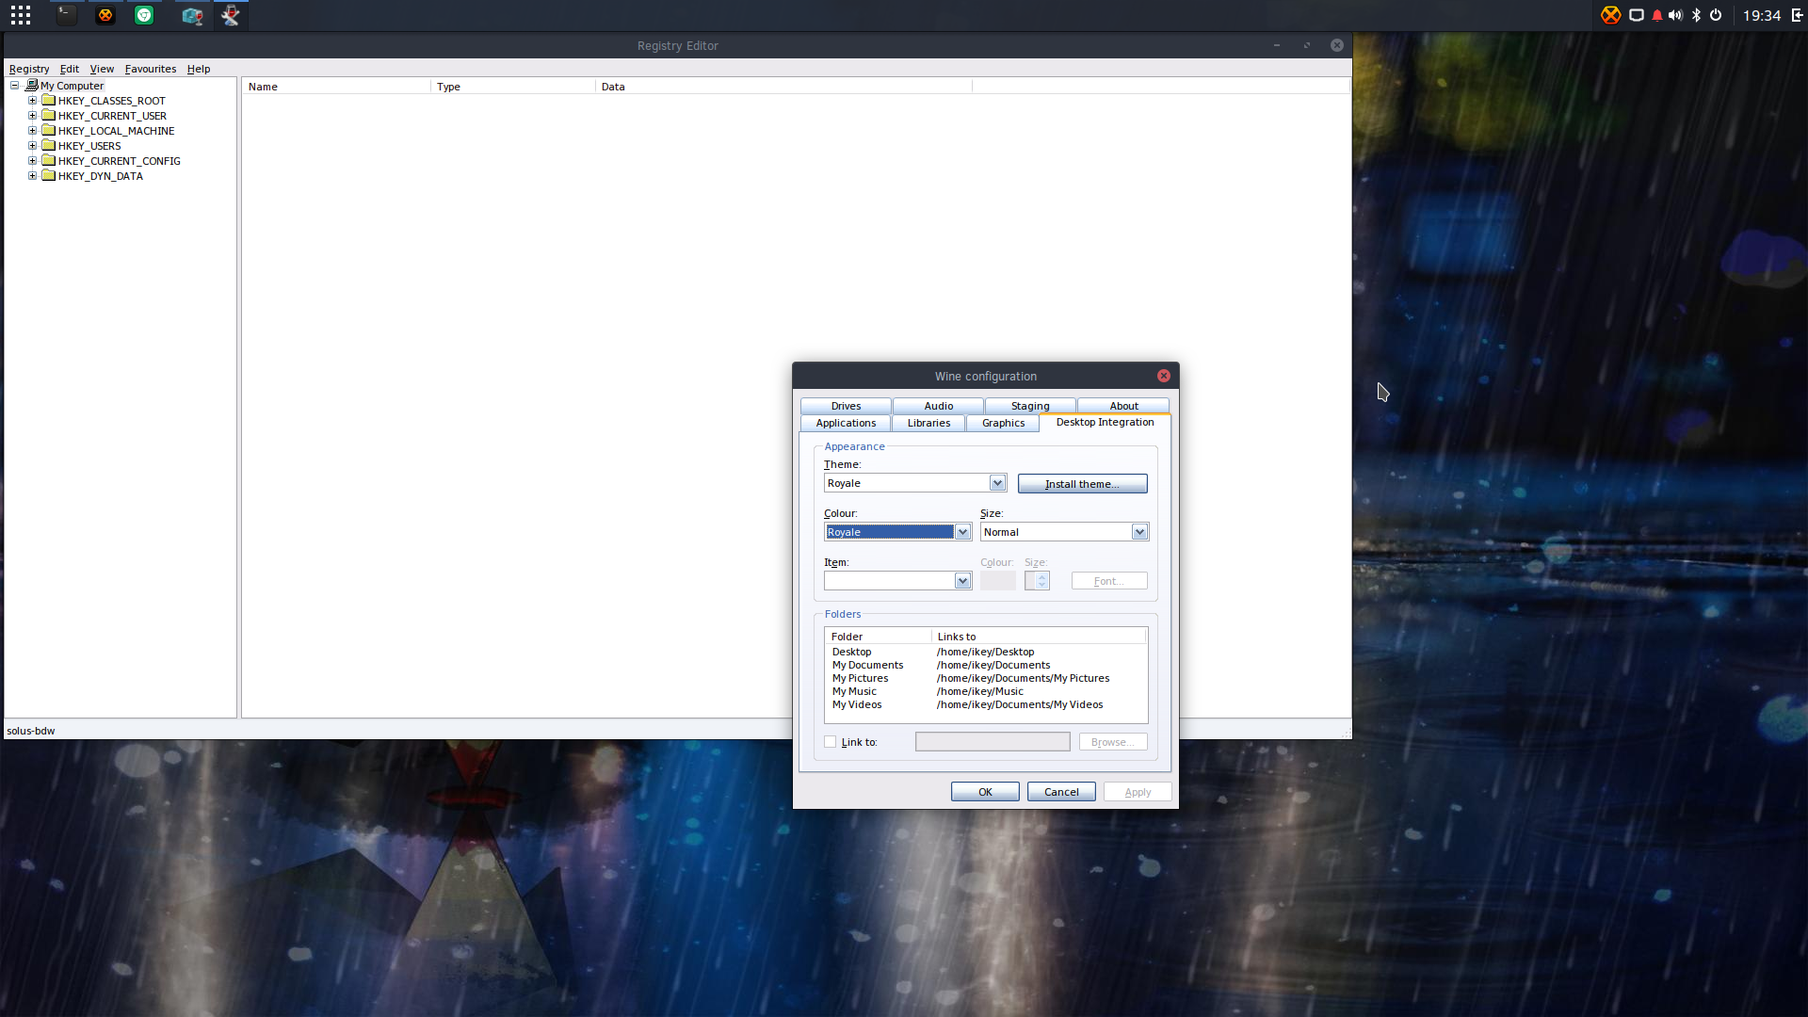This screenshot has height=1017, width=1808.
Task: Expand the HKEY_LOCAL_MACHINE registry key
Action: coord(32,131)
